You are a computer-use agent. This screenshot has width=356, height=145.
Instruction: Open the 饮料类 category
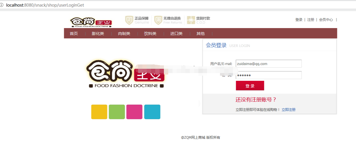[150, 34]
